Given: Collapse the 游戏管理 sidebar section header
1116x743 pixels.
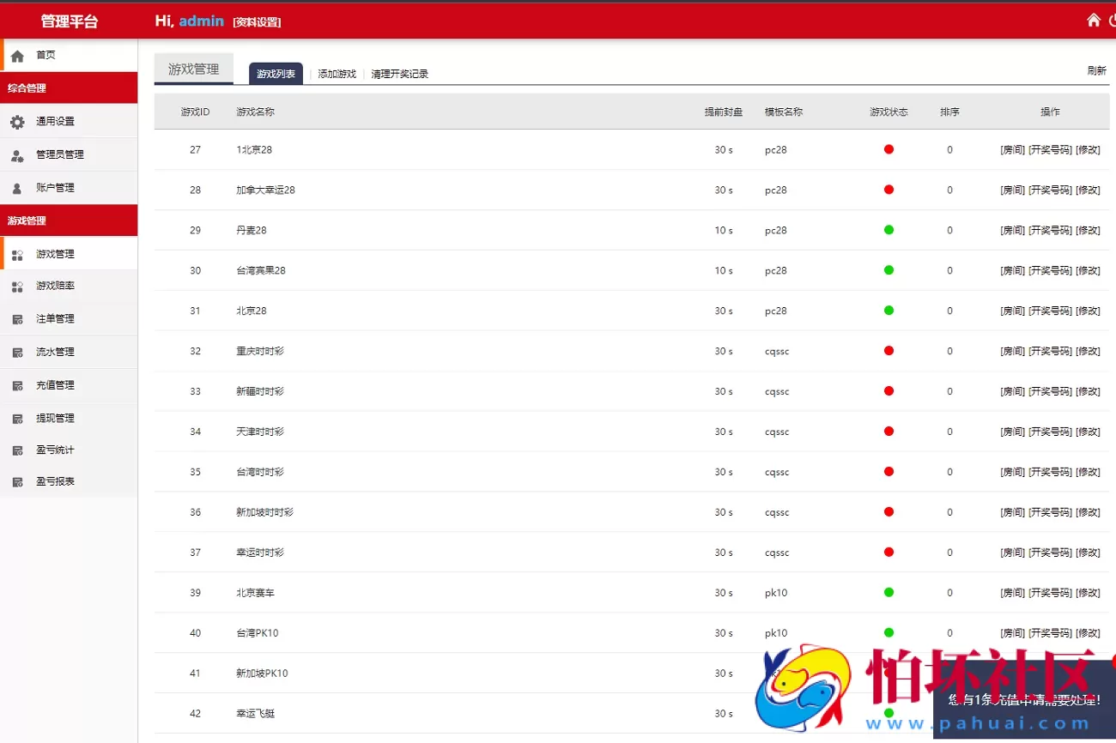Looking at the screenshot, I should pos(69,220).
